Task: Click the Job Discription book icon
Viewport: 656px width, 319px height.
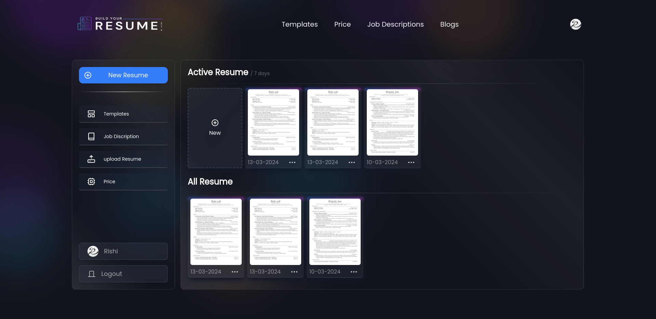Action: pos(91,136)
